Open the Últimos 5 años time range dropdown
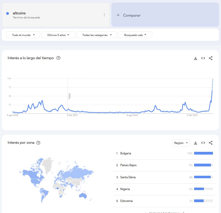 [x=58, y=35]
